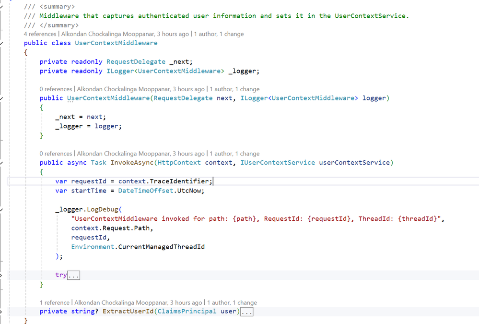The width and height of the screenshot is (479, 324).
Task: Open "0 references" CodeLens above InvokeAsync
Action: tap(56, 154)
